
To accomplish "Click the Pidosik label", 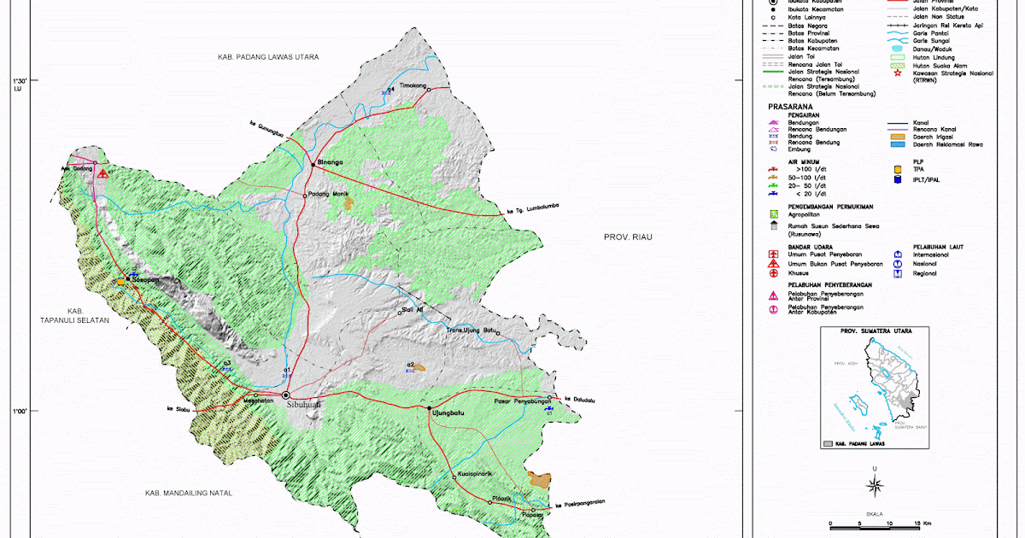I will pyautogui.click(x=501, y=499).
